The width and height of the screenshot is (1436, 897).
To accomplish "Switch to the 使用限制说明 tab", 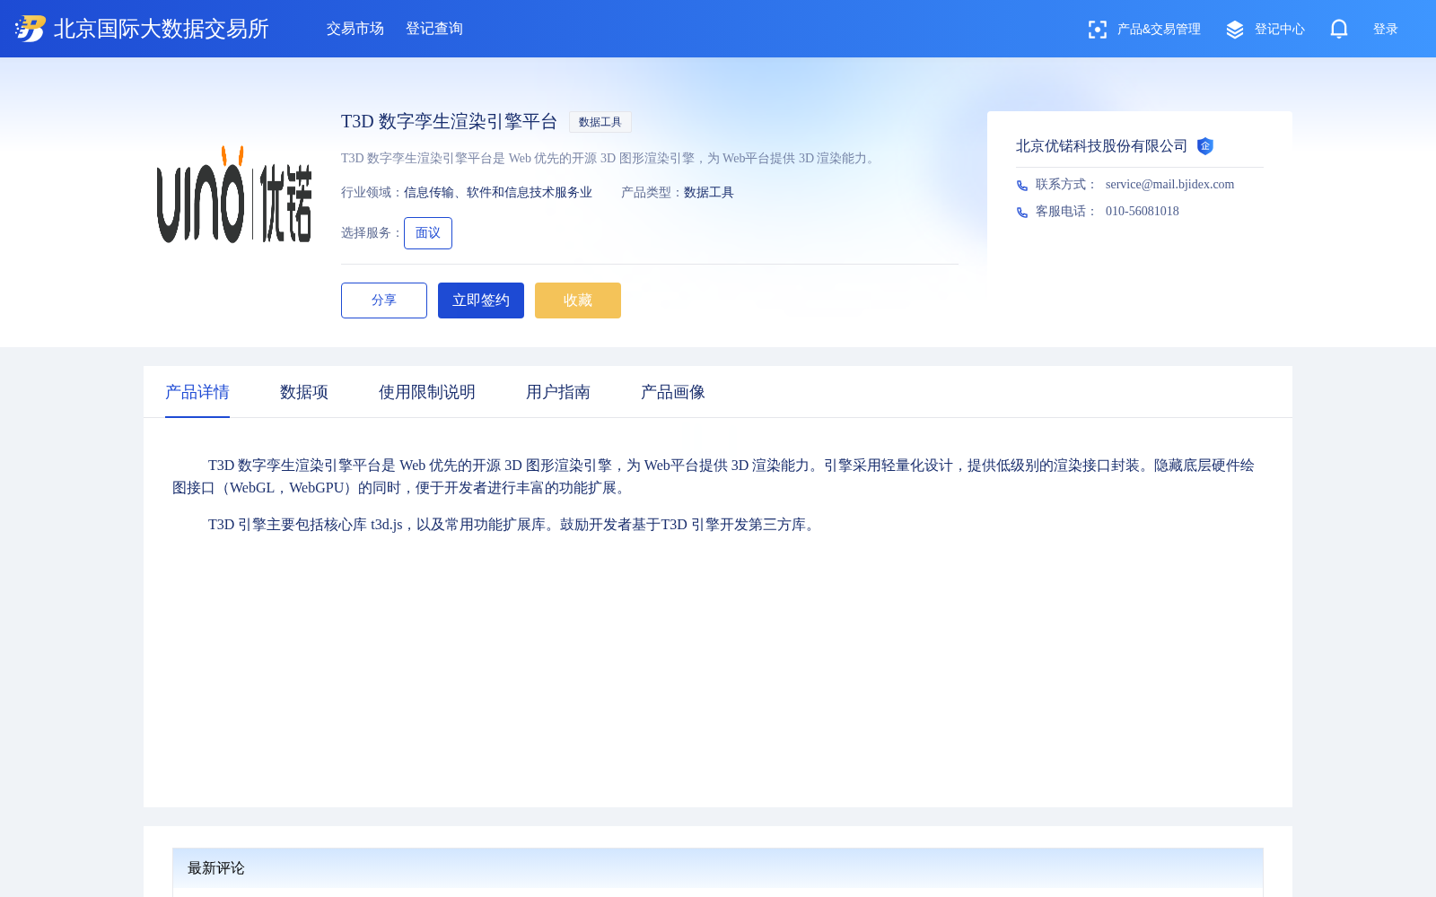I will click(x=427, y=392).
